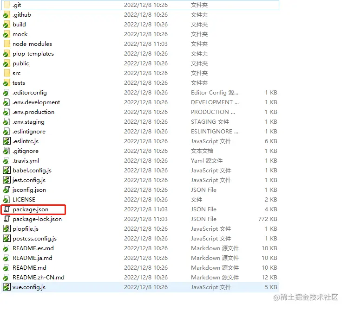347x310 pixels.
Task: Select the README.zh-CN.md file icon
Action: point(7,277)
